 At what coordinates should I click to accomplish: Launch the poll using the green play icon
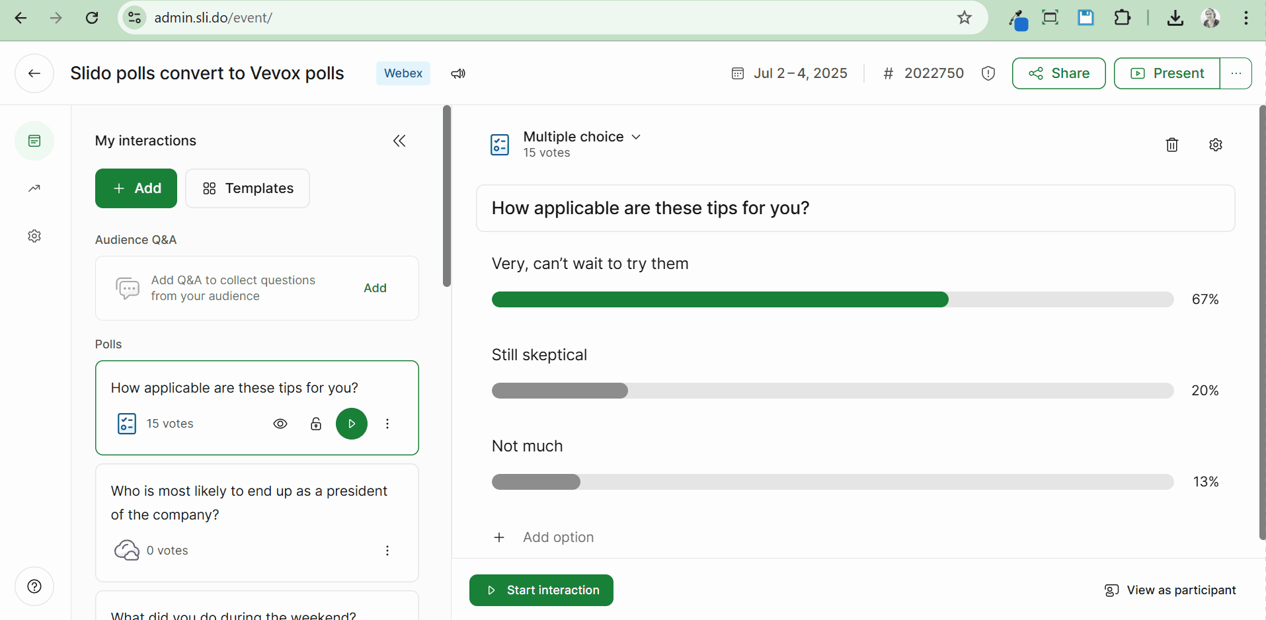coord(351,423)
